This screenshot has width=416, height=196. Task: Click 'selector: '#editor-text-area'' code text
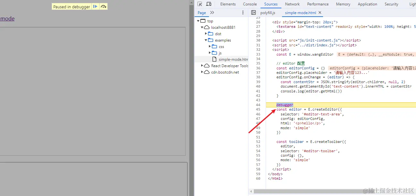click(312, 114)
